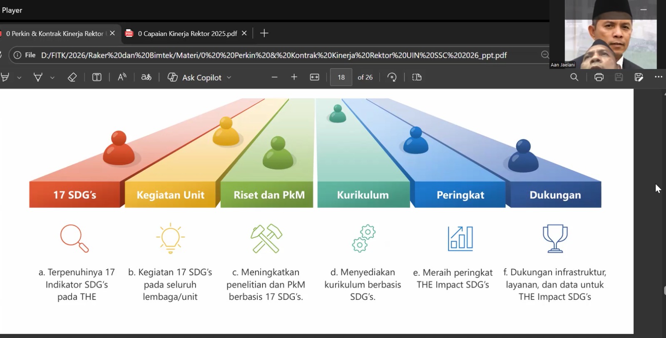Activate the Read aloud icon
The width and height of the screenshot is (666, 338).
point(122,77)
